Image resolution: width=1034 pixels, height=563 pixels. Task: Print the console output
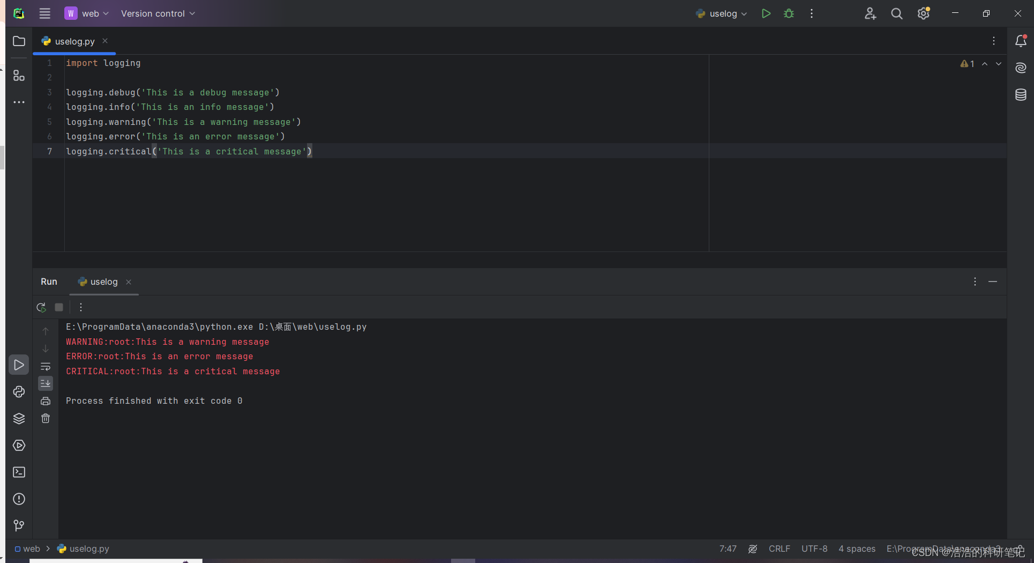pos(46,401)
